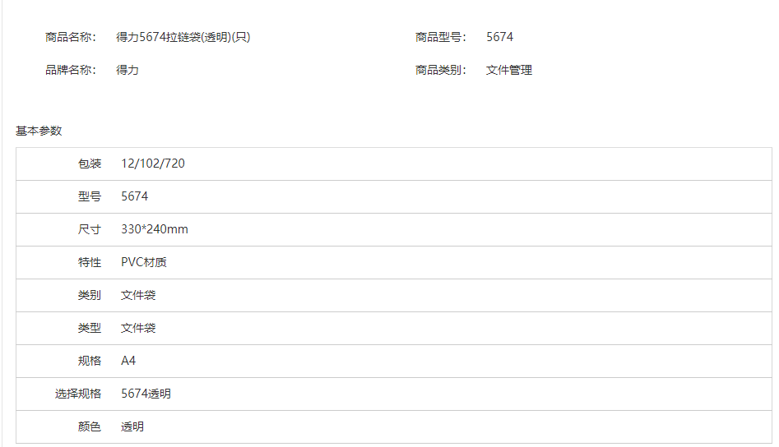The image size is (779, 447).
Task: Select size value 330*240mm
Action: point(155,229)
